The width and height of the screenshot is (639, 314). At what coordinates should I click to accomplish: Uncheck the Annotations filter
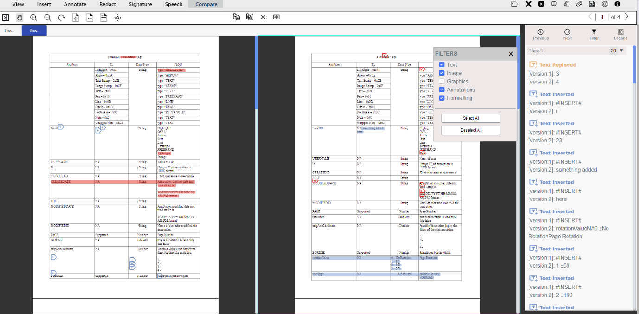tap(441, 90)
